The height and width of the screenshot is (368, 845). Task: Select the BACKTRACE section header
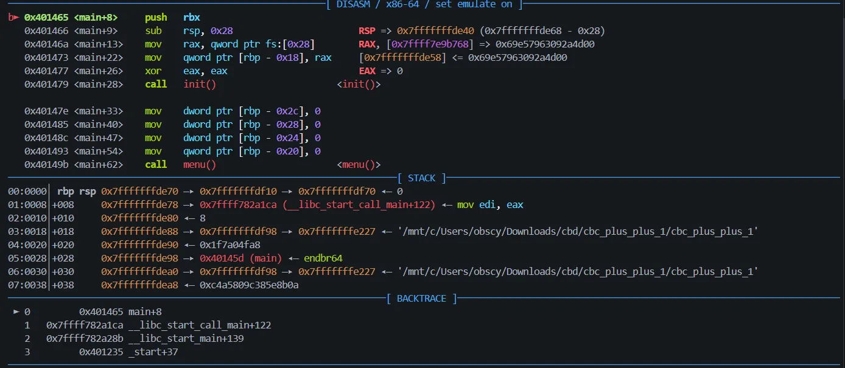[422, 299]
